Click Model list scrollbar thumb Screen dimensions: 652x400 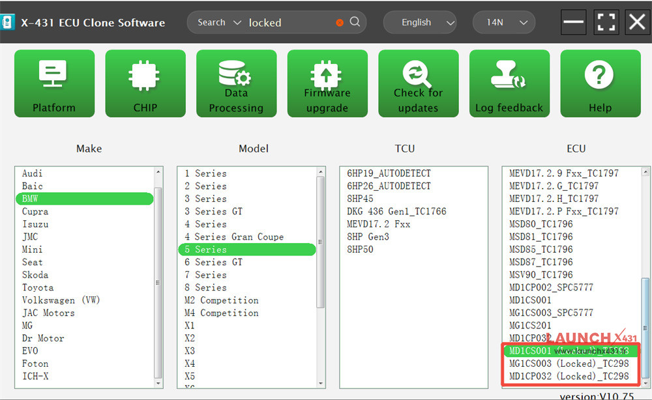(320, 242)
